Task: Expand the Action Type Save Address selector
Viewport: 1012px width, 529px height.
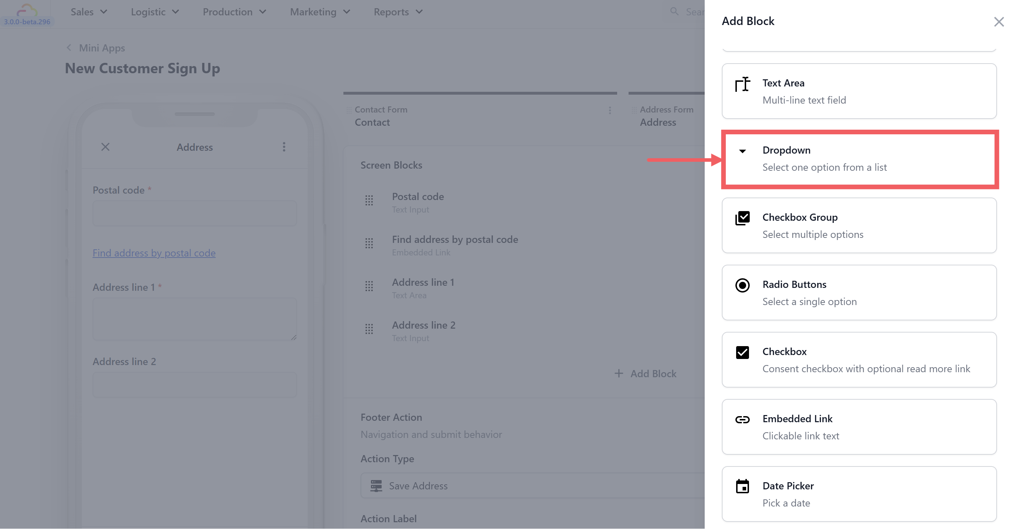Action: tap(532, 486)
